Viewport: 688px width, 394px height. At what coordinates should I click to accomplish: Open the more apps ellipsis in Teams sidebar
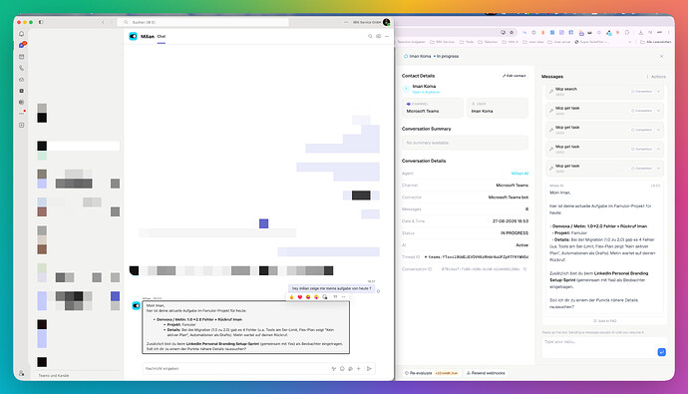click(21, 114)
